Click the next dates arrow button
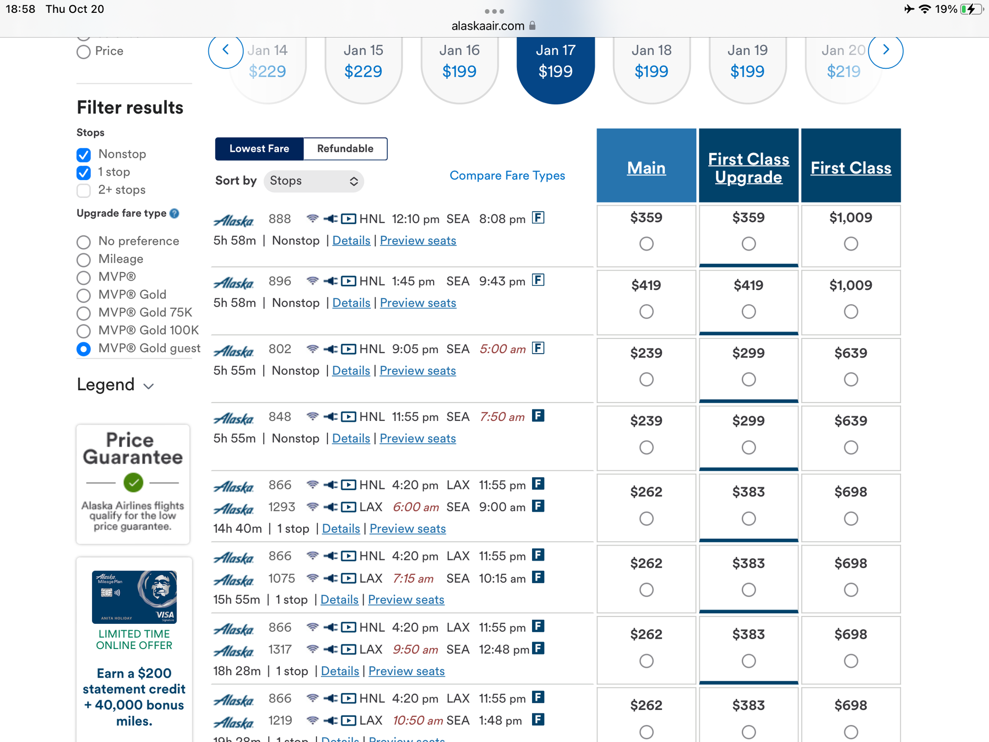This screenshot has height=742, width=989. click(885, 50)
